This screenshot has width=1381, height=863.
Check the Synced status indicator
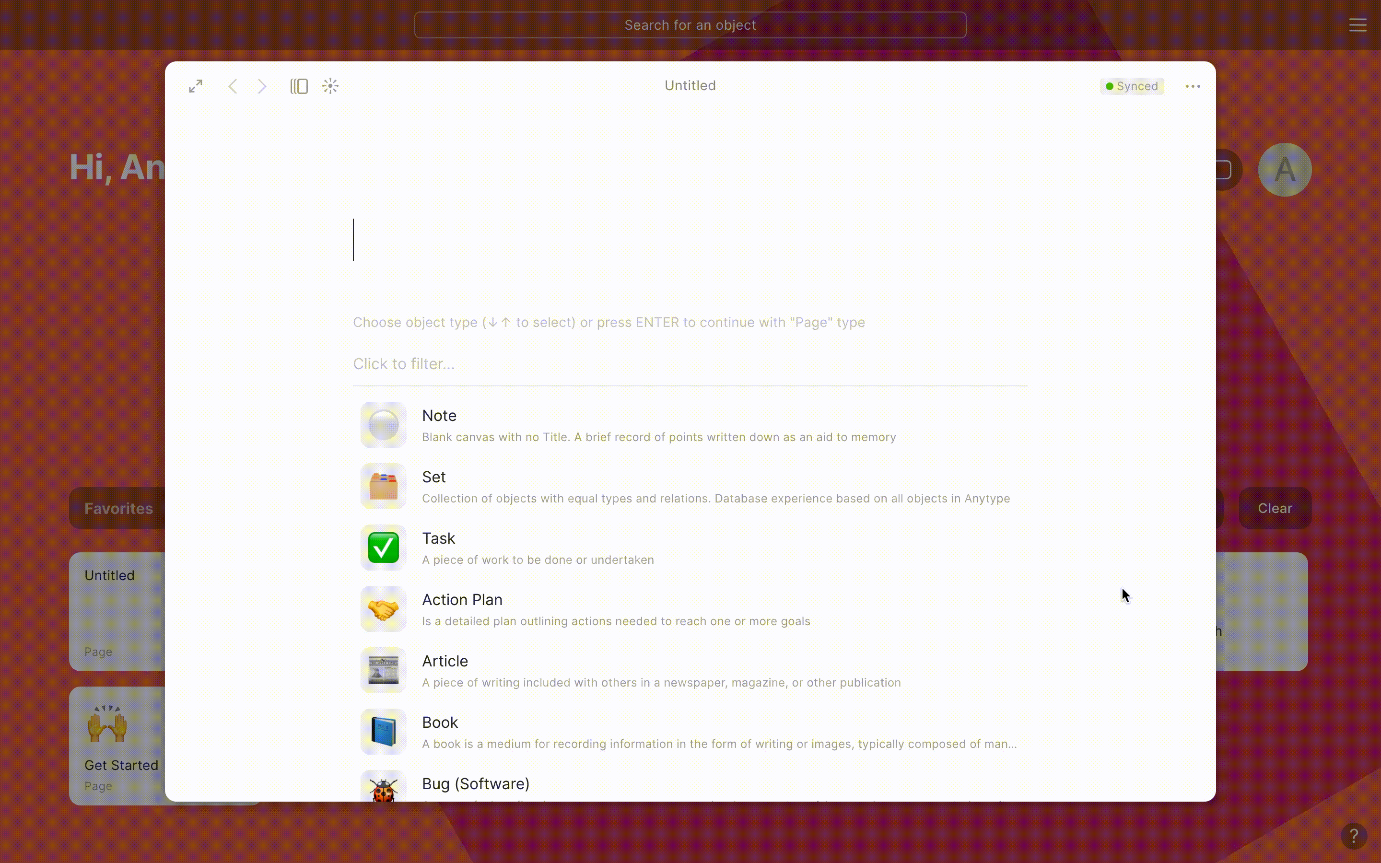tap(1132, 86)
